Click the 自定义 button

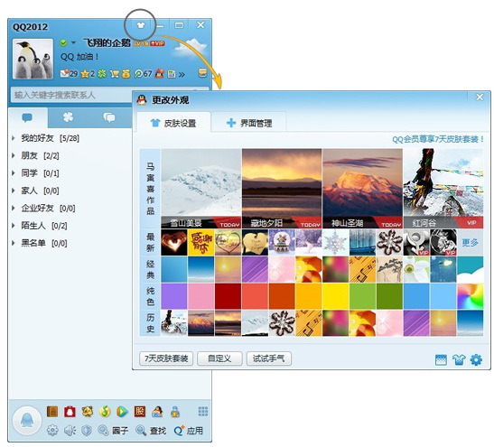pos(219,359)
